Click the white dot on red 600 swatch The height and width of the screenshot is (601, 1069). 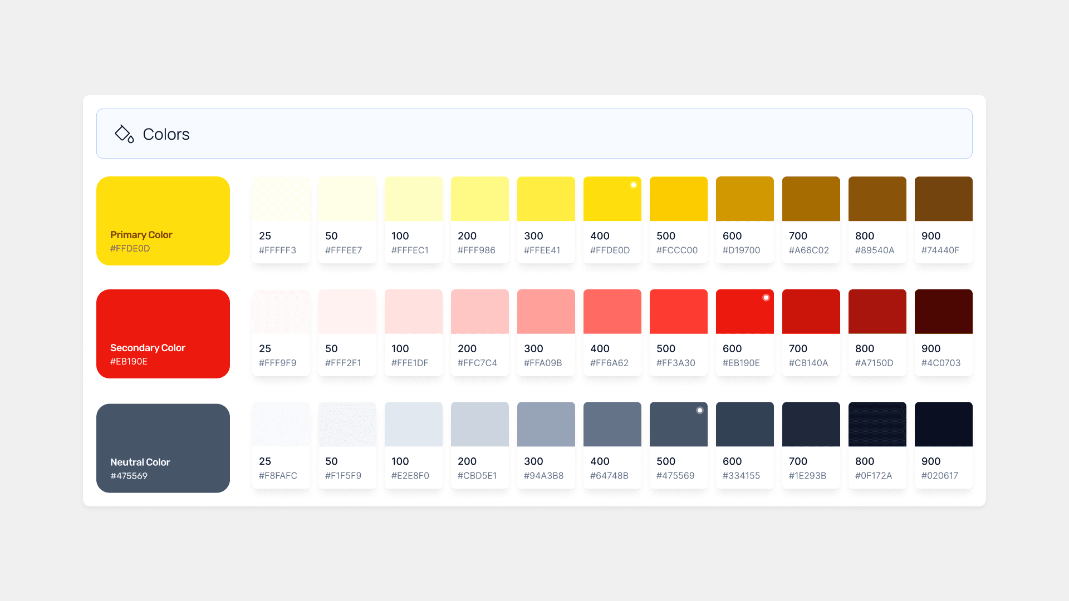(766, 298)
